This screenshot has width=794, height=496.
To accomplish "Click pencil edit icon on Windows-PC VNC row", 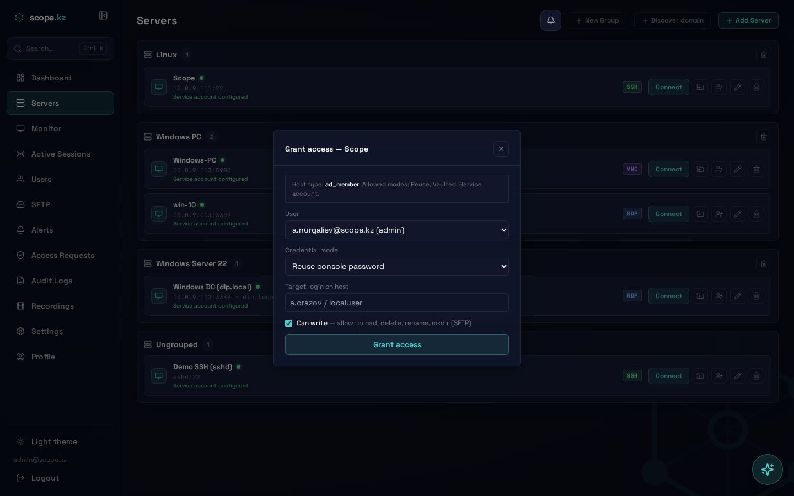I will click(738, 169).
